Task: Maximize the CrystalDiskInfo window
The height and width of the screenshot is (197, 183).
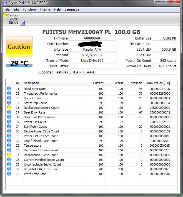Action: point(166,2)
